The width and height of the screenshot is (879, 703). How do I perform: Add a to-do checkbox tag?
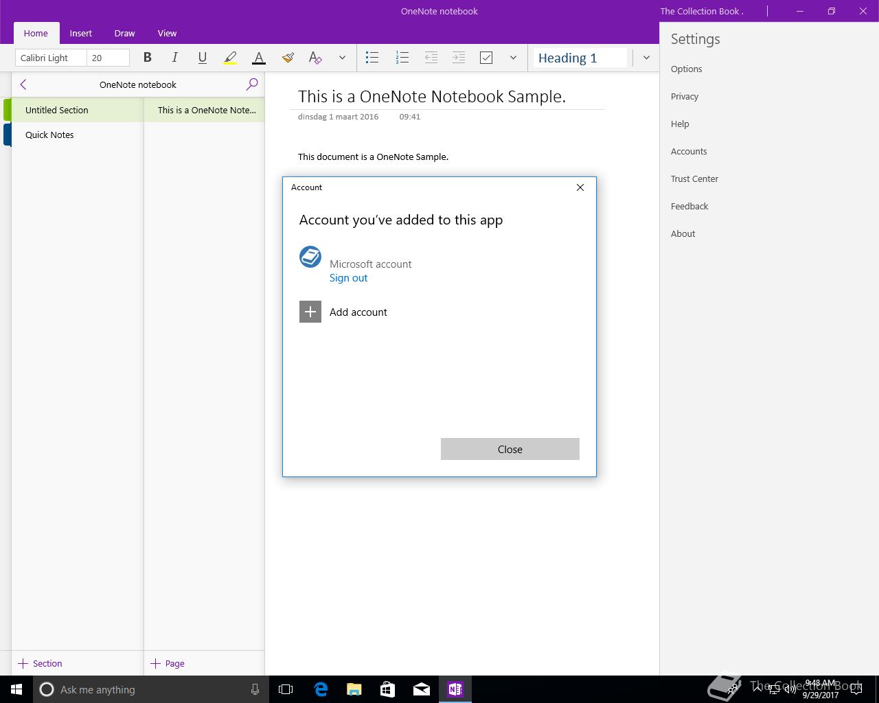486,58
